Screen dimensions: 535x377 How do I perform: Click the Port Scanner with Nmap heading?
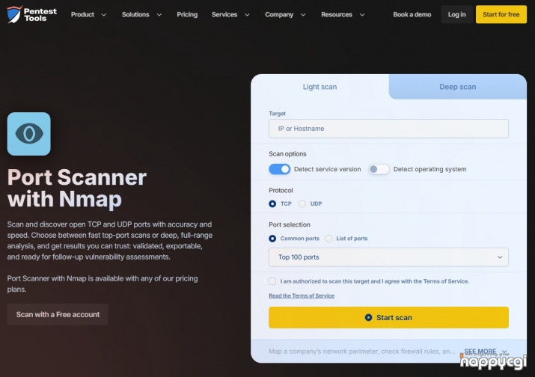(x=77, y=188)
